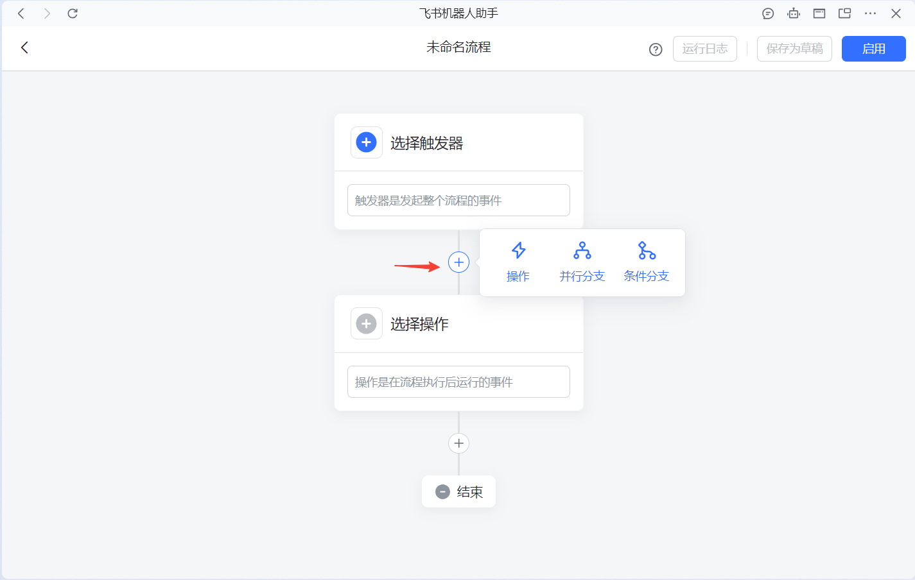Click the add-node plus above 结束
This screenshot has width=915, height=580.
click(458, 443)
